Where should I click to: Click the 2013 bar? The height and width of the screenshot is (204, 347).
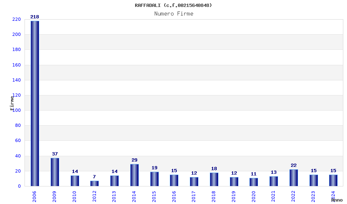pyautogui.click(x=114, y=181)
